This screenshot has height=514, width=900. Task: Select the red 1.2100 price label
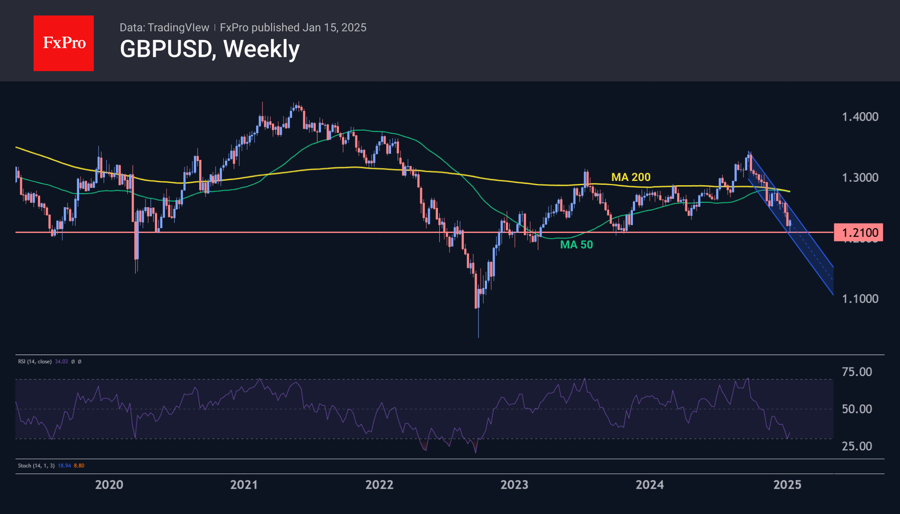[x=858, y=233]
